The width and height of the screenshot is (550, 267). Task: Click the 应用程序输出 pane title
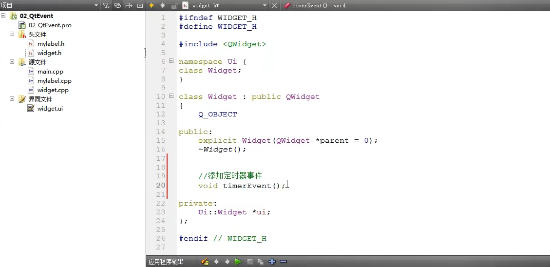tap(166, 262)
